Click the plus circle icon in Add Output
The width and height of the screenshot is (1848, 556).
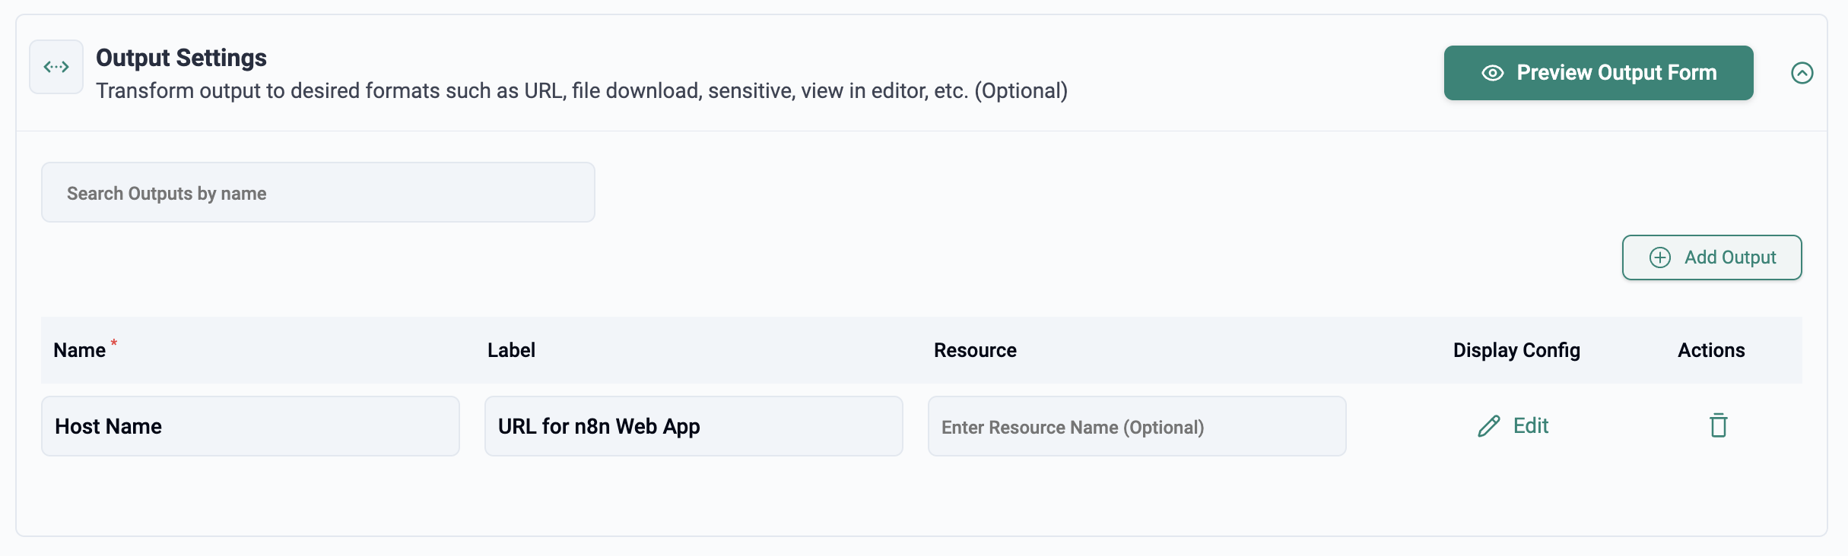click(1659, 257)
